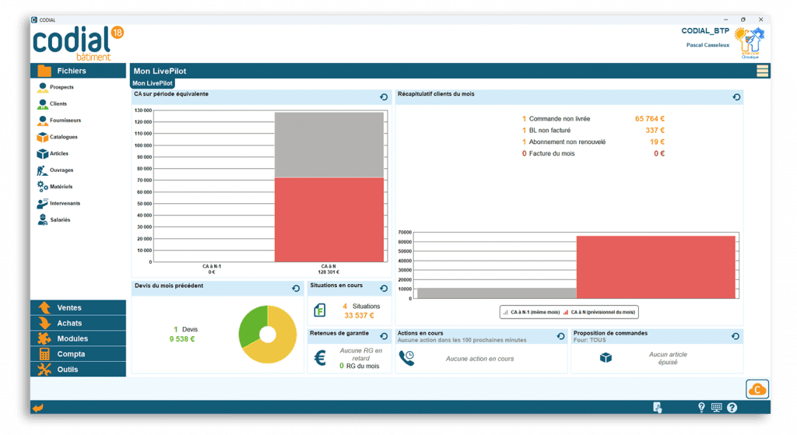Click the '1 Devis' summary link
This screenshot has height=435, width=797.
(x=185, y=329)
